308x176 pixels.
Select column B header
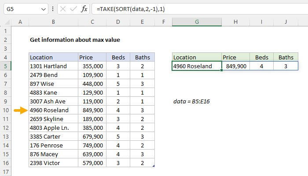click(x=53, y=22)
